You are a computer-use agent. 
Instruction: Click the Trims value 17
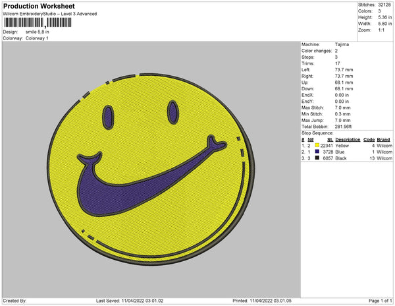point(338,63)
